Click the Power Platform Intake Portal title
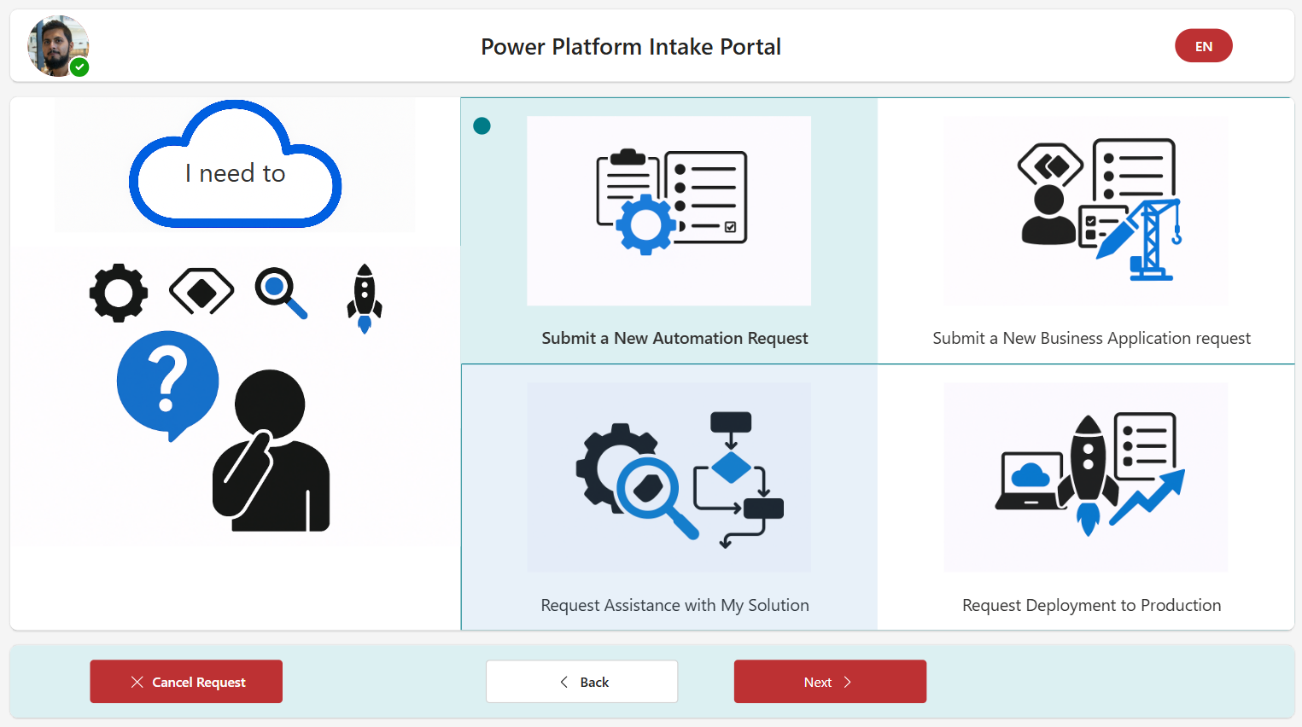Image resolution: width=1302 pixels, height=727 pixels. click(x=631, y=46)
